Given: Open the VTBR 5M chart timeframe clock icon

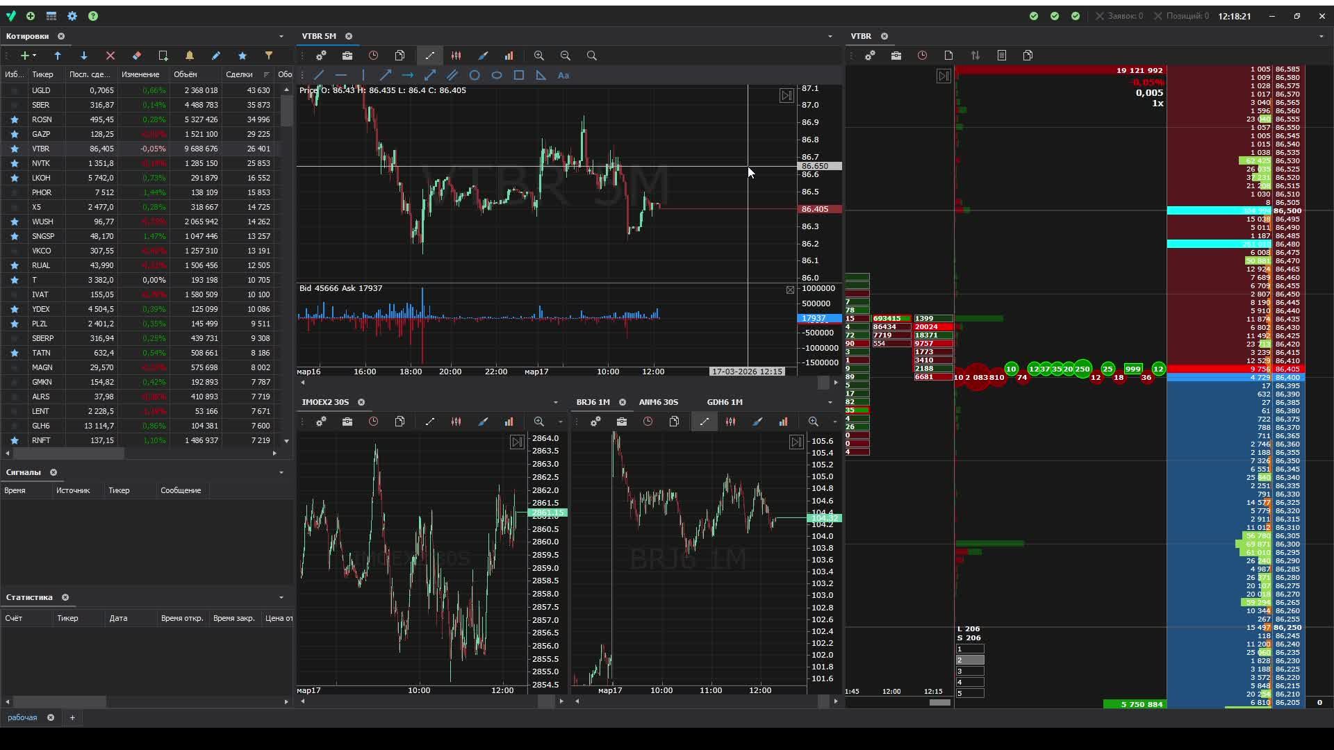Looking at the screenshot, I should [374, 56].
